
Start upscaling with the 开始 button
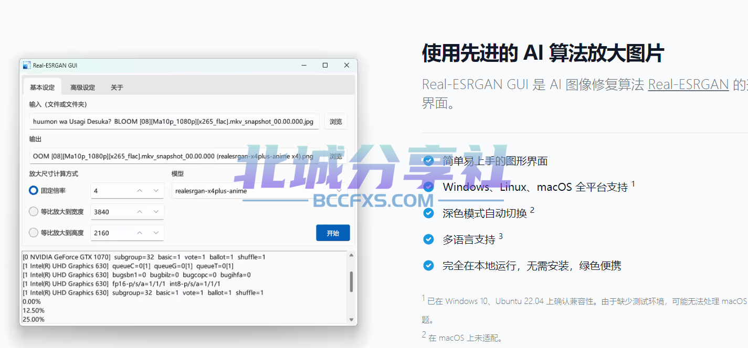coord(333,233)
